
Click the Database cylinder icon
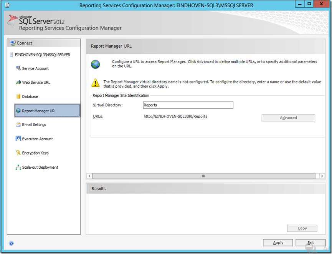18,96
